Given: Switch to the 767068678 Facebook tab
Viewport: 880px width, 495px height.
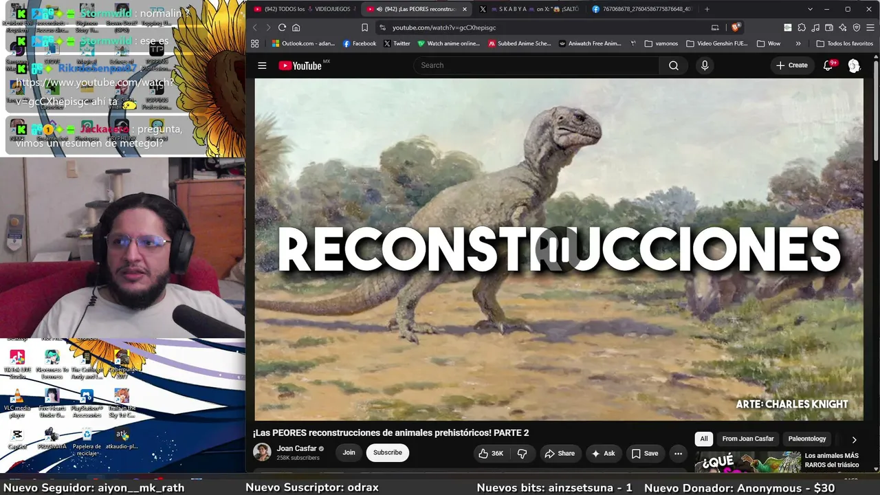Looking at the screenshot, I should (x=642, y=9).
